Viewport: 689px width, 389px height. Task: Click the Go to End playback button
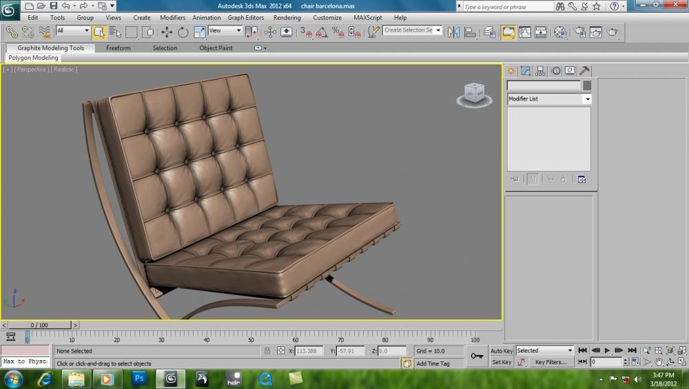point(632,350)
